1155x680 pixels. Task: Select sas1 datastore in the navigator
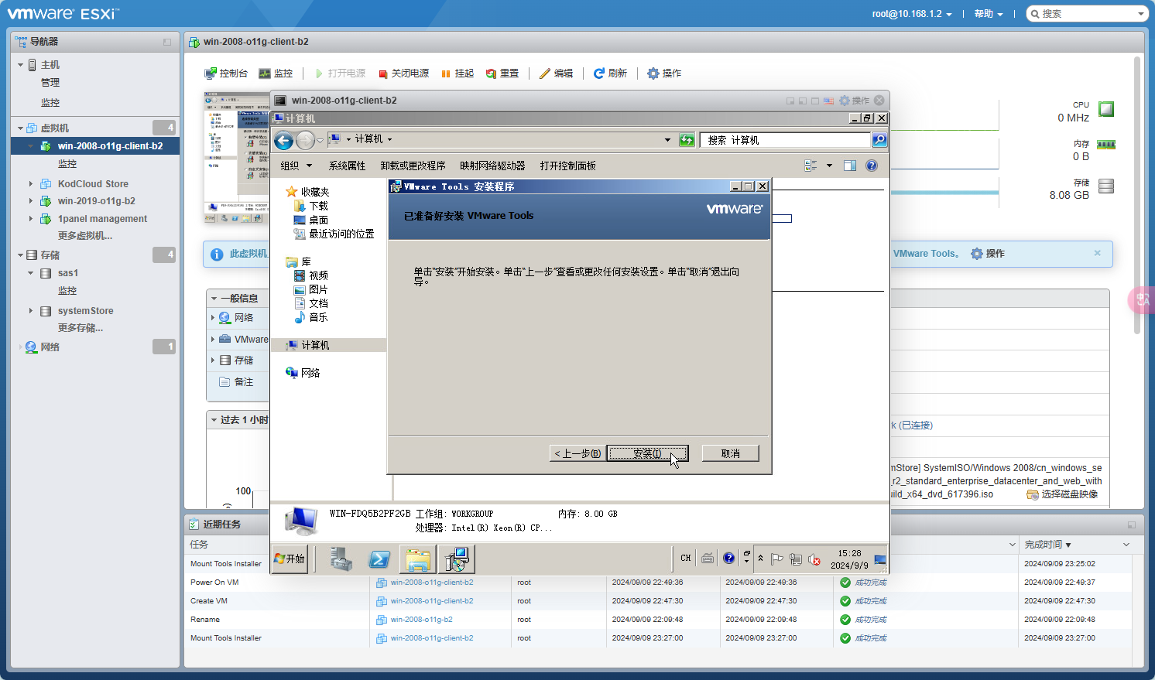[x=68, y=273]
